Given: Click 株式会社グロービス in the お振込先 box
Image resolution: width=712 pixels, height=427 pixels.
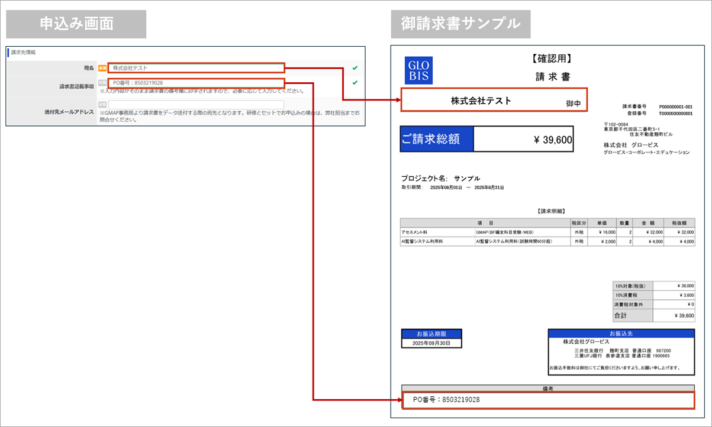Looking at the screenshot, I should pos(586,342).
